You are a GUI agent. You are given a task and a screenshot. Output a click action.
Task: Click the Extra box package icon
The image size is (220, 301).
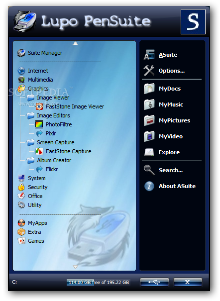tap(21, 232)
